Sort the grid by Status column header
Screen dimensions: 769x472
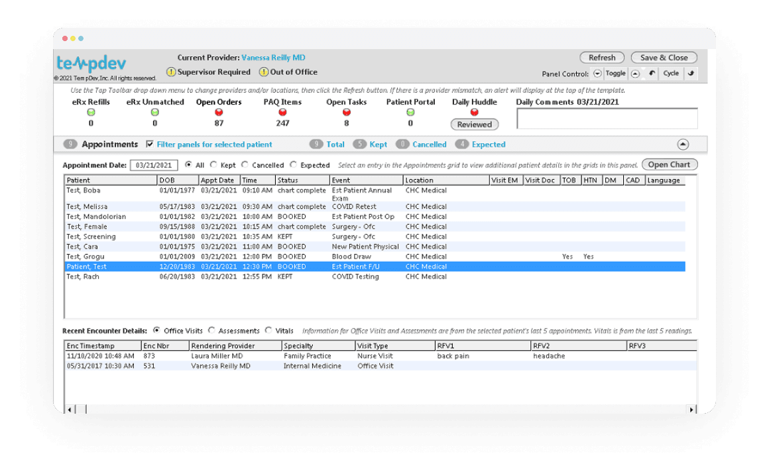(x=302, y=180)
